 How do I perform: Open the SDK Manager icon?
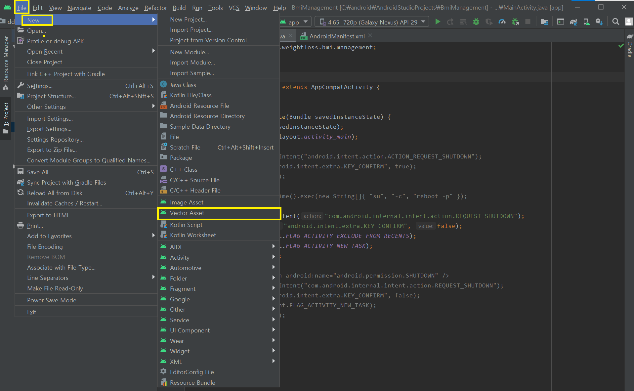(x=599, y=22)
